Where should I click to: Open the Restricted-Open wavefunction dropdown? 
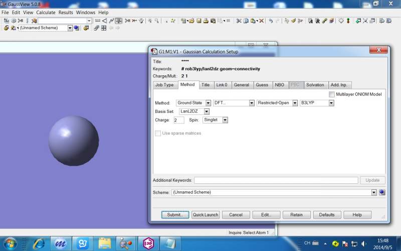(x=295, y=103)
